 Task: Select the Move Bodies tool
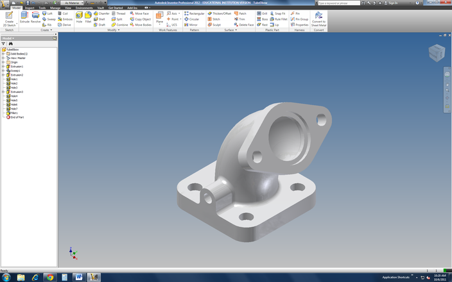coord(141,25)
